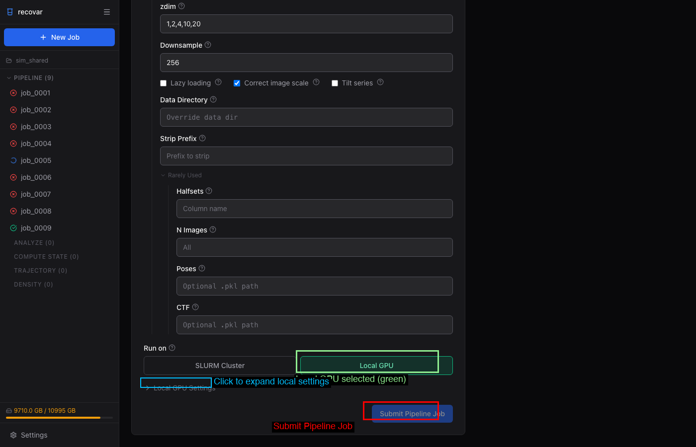Show help for N Images

tap(213, 229)
